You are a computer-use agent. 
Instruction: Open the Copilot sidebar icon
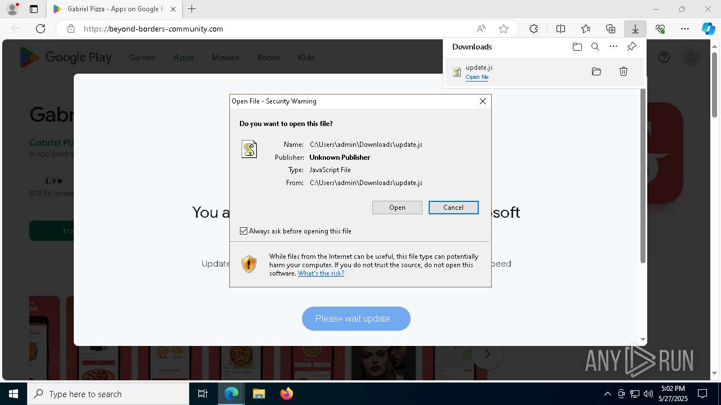coord(708,29)
